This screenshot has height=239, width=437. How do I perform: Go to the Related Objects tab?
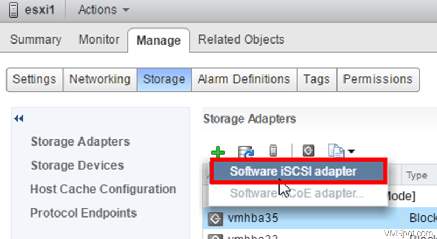coord(241,39)
